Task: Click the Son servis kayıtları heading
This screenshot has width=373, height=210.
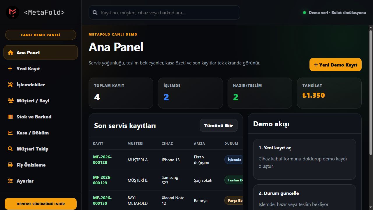Action: point(125,126)
